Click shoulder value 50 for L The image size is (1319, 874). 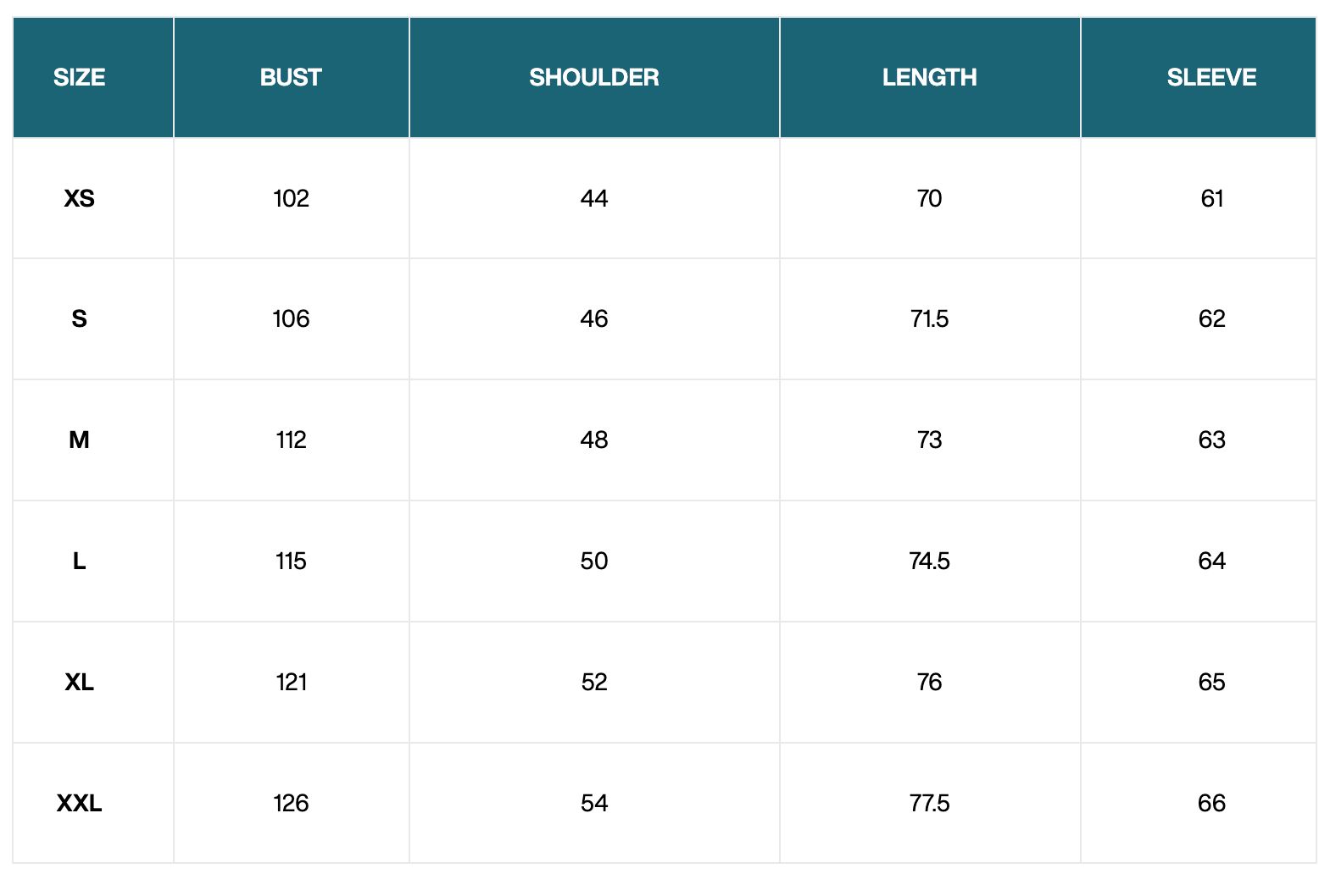click(593, 561)
